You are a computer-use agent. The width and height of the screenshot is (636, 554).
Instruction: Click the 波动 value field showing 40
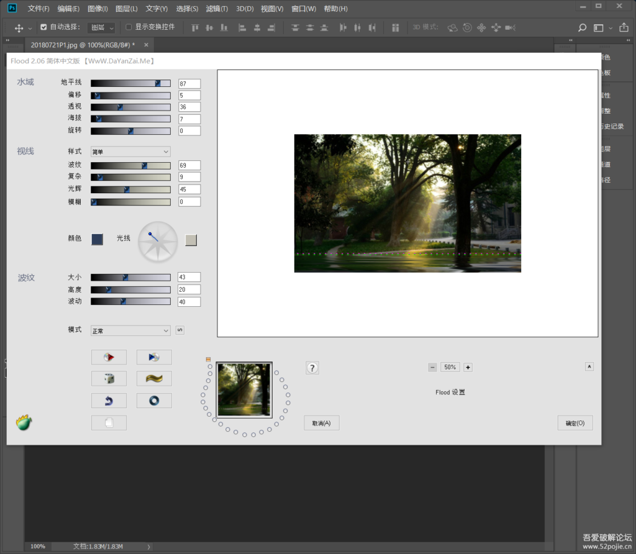pyautogui.click(x=189, y=302)
